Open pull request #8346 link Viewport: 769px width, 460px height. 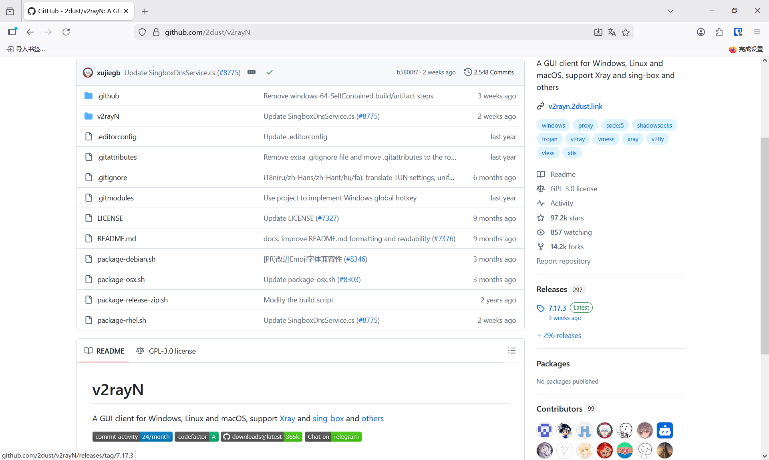pyautogui.click(x=355, y=259)
